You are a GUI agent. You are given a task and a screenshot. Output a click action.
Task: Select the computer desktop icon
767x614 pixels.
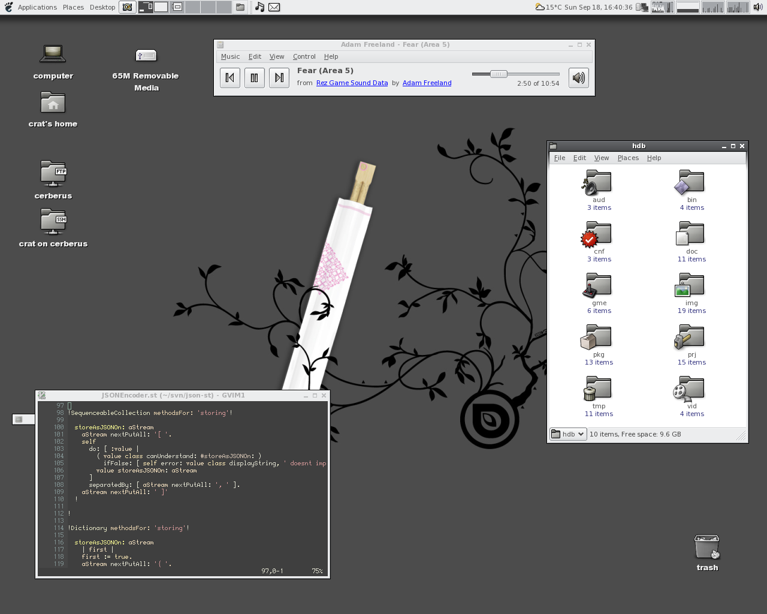(x=53, y=54)
